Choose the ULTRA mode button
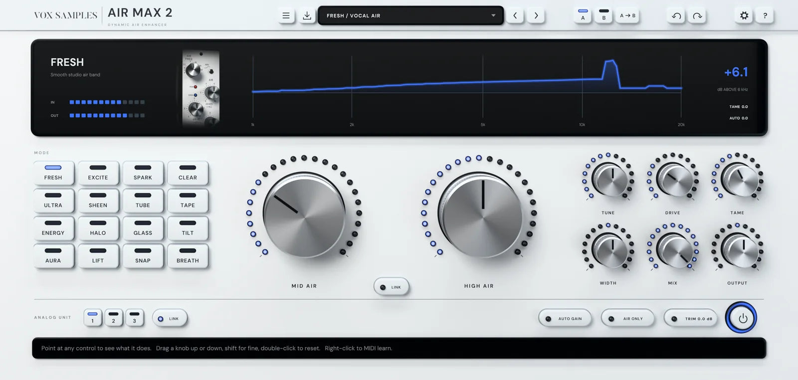The image size is (798, 380). coord(53,200)
